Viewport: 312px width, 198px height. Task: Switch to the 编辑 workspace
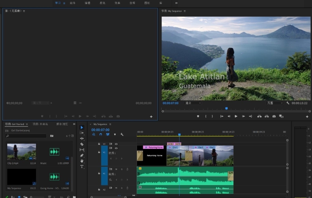pos(88,3)
